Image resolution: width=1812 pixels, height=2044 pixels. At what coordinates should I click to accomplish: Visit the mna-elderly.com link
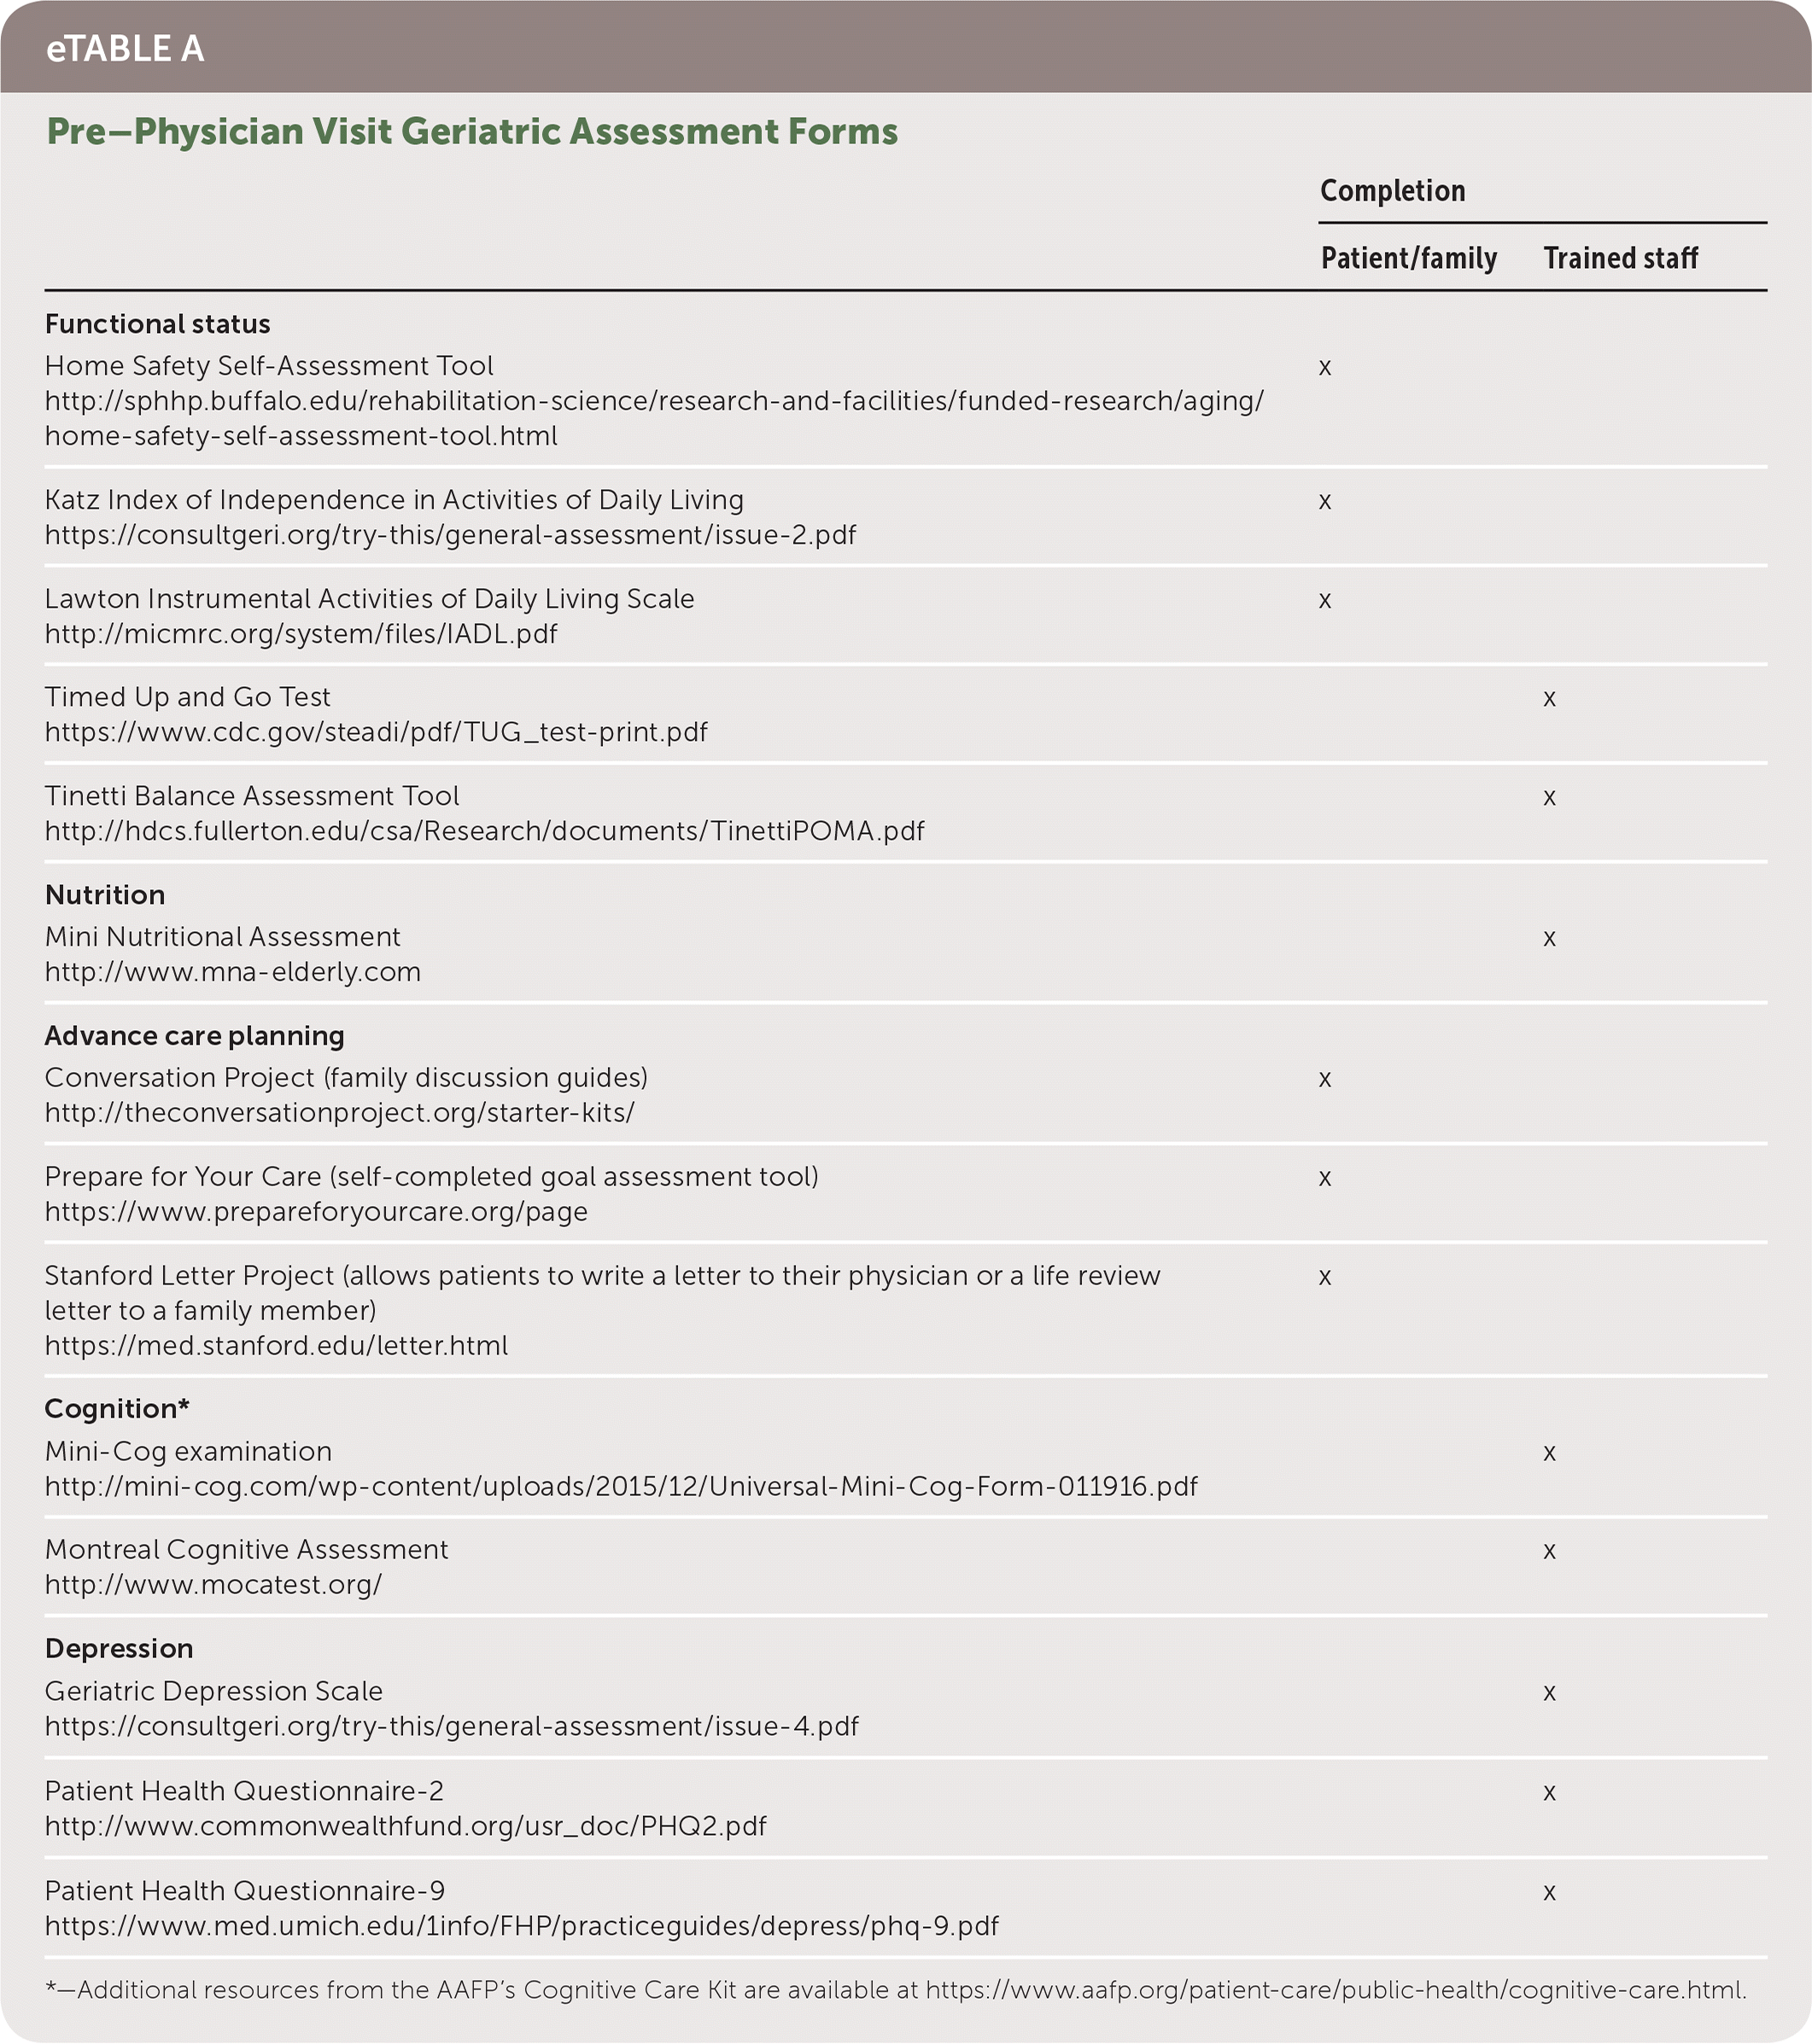click(232, 972)
